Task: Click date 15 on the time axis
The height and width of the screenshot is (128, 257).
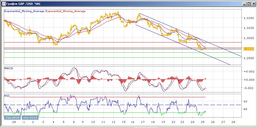Action: 123,122
